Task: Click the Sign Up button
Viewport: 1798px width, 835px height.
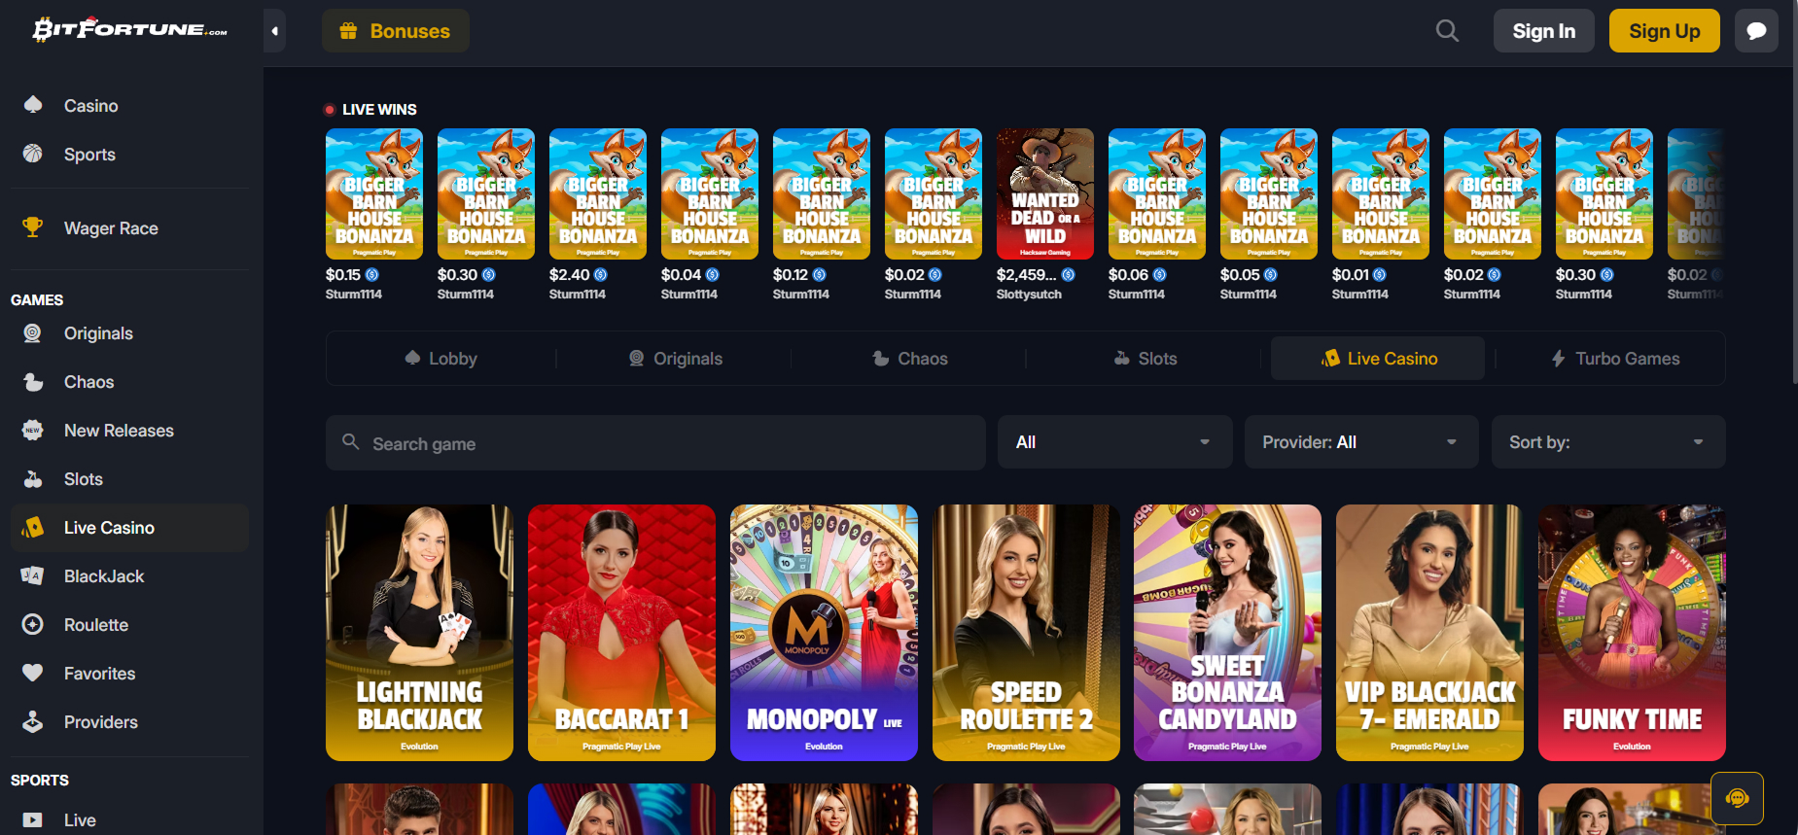Action: pos(1664,31)
